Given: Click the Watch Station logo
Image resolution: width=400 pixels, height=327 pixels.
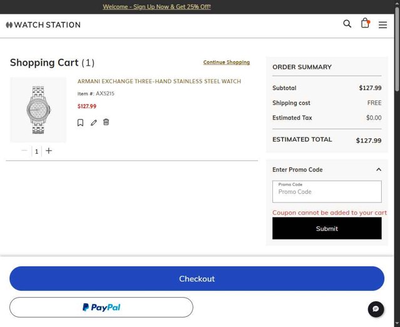Looking at the screenshot, I should (43, 25).
